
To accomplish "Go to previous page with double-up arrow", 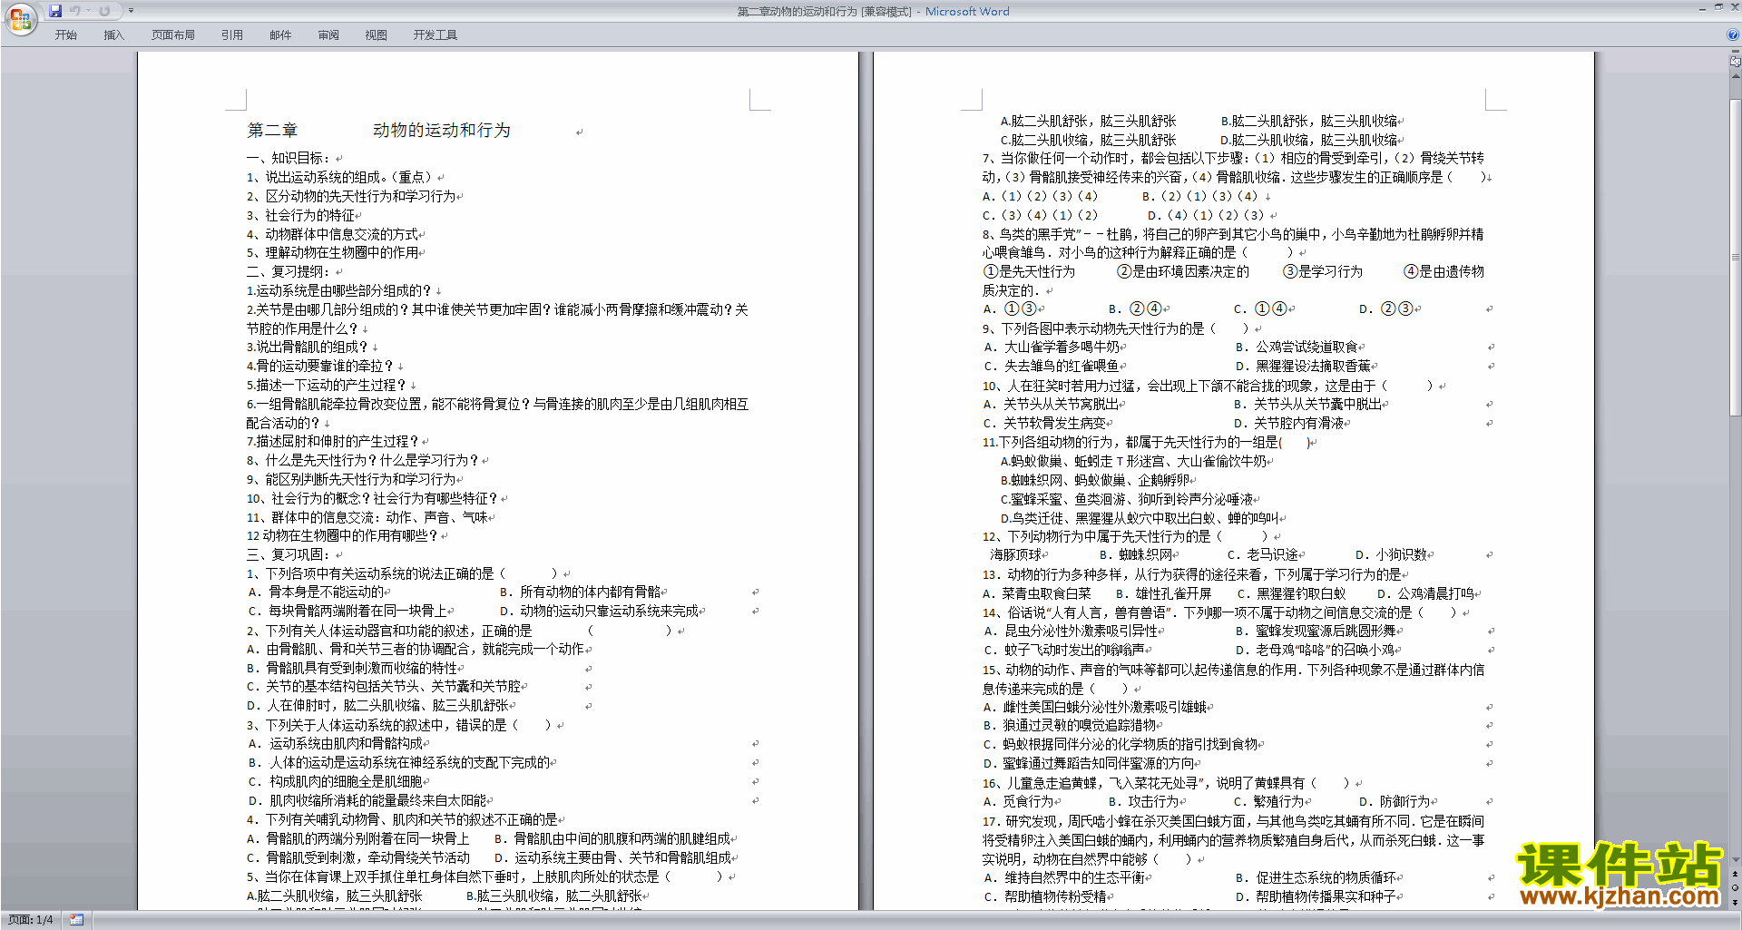I will (1735, 874).
